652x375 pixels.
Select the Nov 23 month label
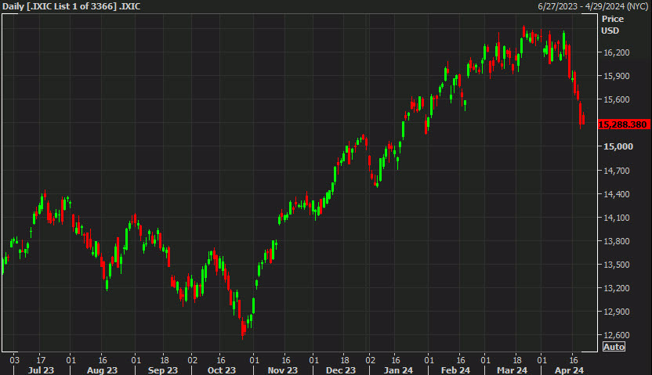click(x=283, y=370)
